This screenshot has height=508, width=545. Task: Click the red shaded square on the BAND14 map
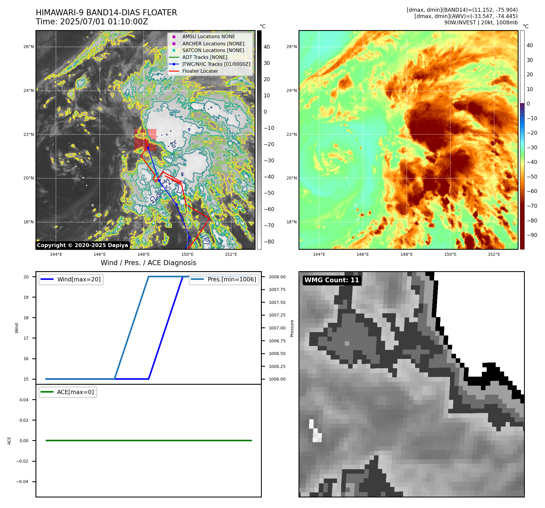[x=145, y=140]
